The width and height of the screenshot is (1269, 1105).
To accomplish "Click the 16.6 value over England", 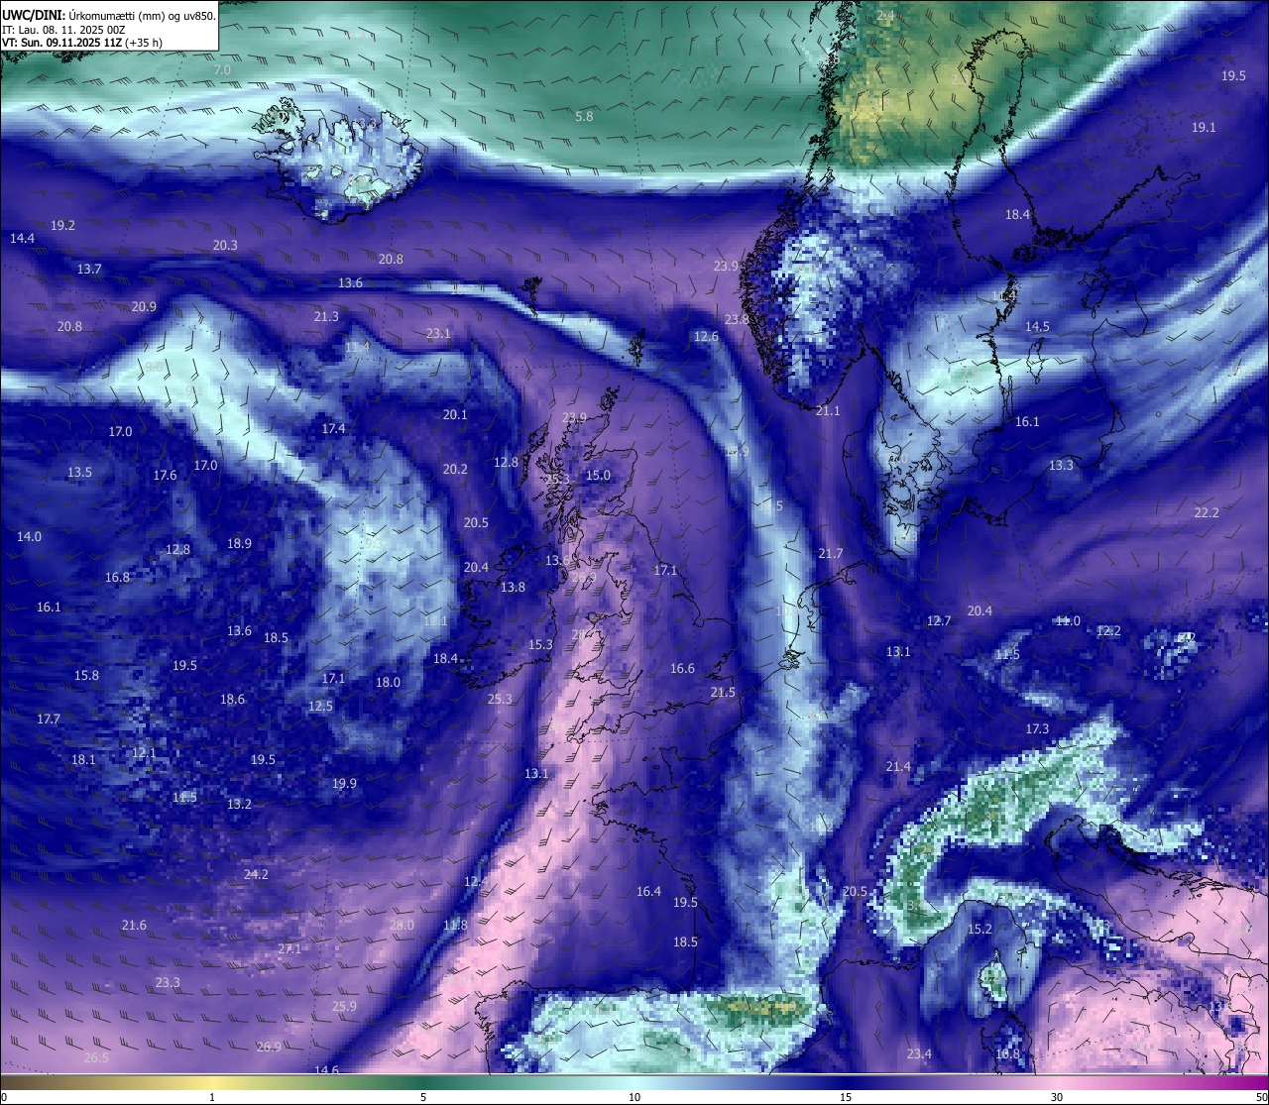I will coord(682,668).
